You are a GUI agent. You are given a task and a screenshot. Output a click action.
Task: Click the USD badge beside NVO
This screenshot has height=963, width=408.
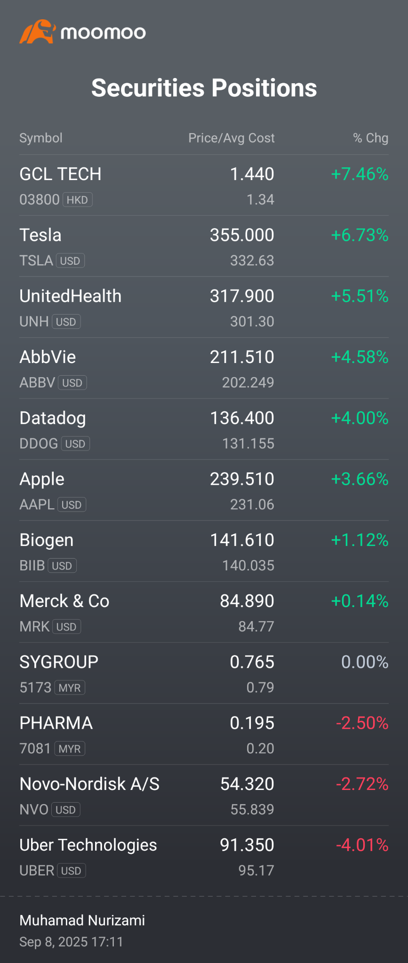pos(66,810)
